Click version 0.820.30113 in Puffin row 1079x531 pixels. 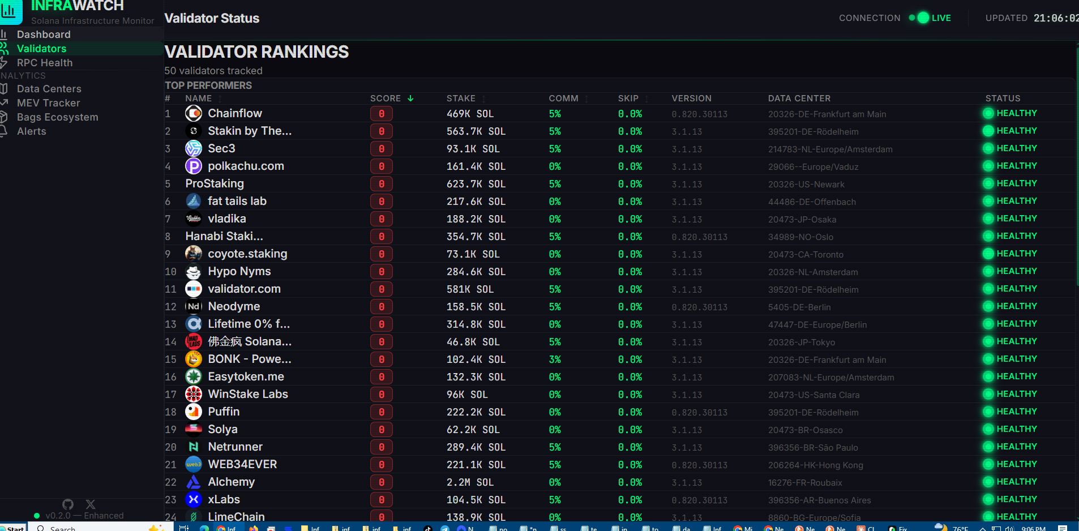(700, 413)
